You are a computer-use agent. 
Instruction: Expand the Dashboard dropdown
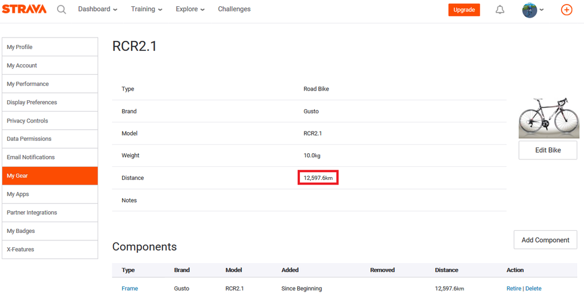tap(98, 9)
